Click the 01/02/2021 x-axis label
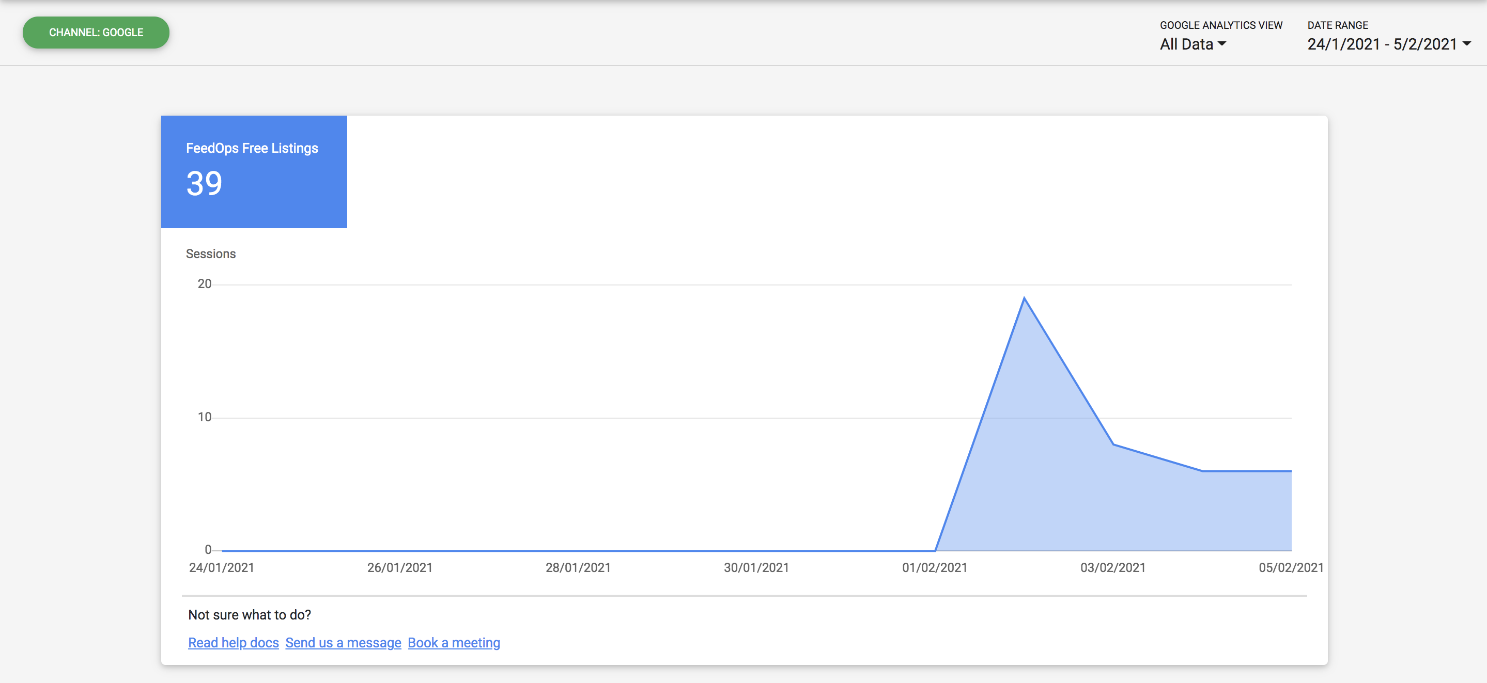Image resolution: width=1487 pixels, height=683 pixels. 935,568
